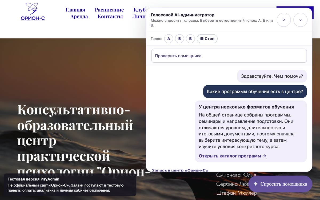Screen dimensions: 320x200
Task: Click the Тестовая версия PsyAdmin notice title
Action: pos(34,179)
